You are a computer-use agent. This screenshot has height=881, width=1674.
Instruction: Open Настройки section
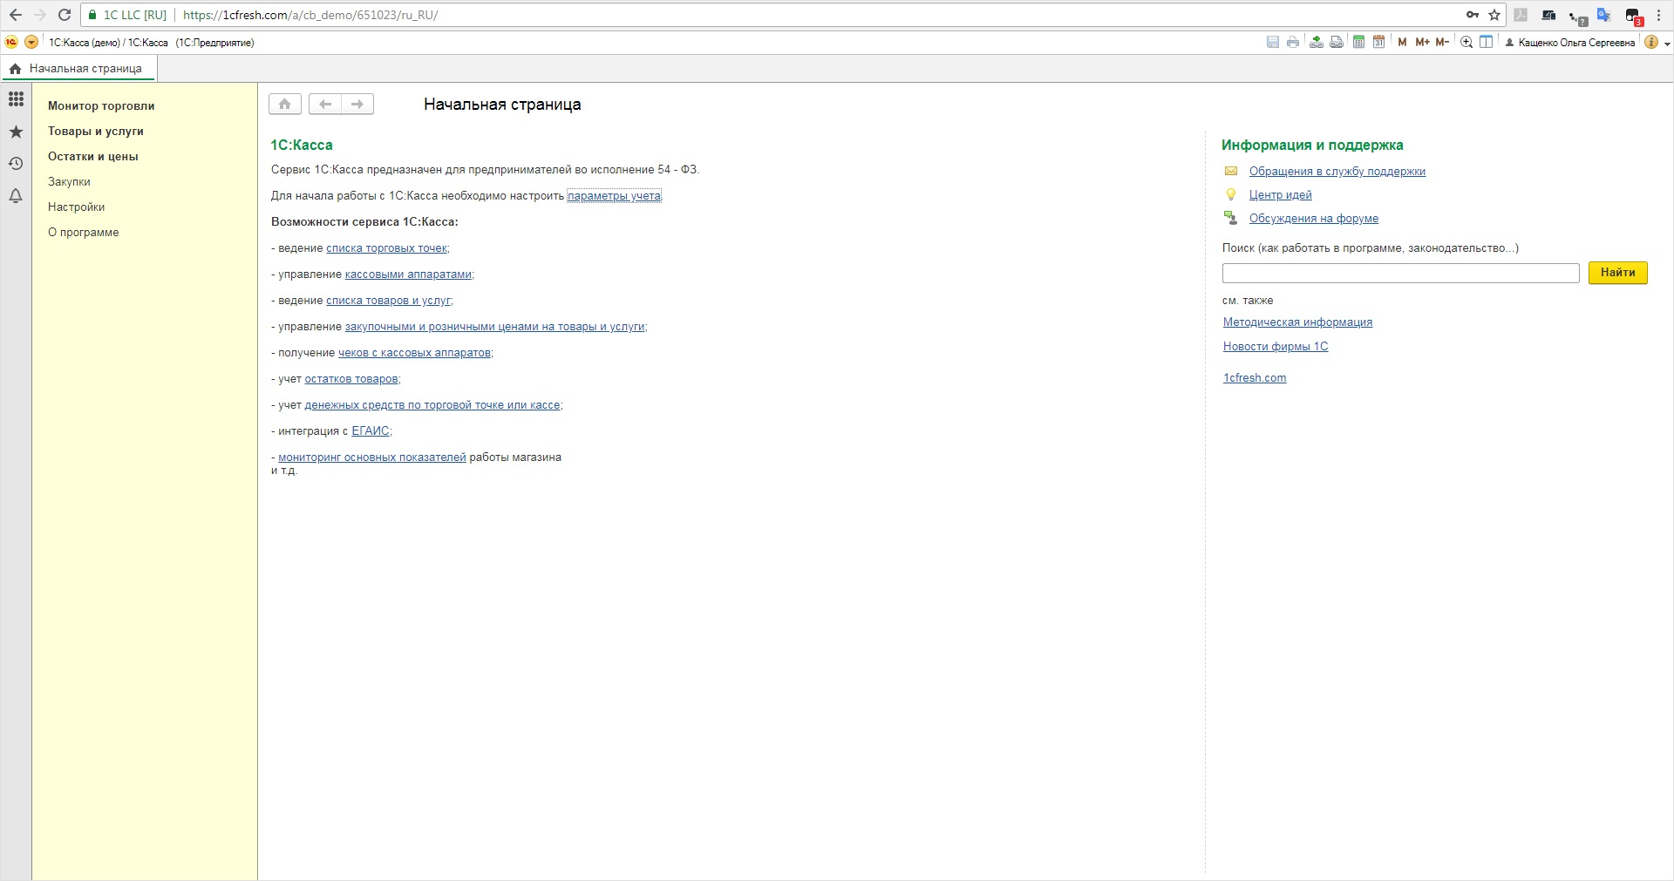(76, 207)
